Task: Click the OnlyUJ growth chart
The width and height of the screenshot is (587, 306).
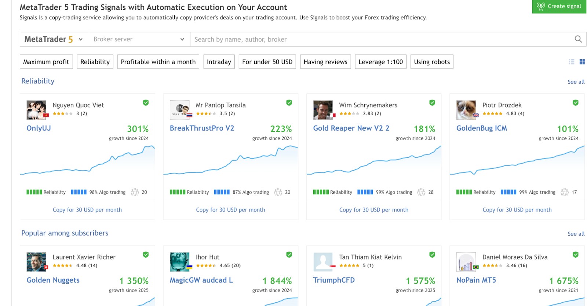Action: [x=87, y=160]
